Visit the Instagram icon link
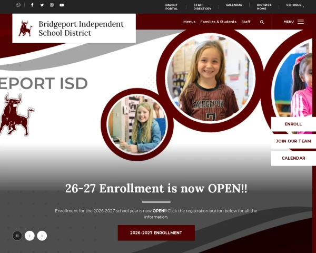Screen dimensions: 316x253 52,5
